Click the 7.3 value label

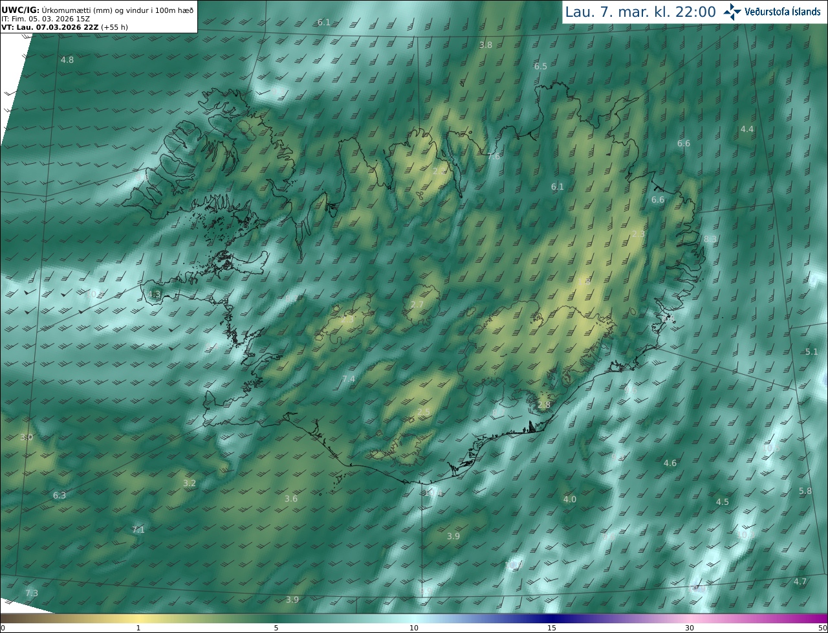32,593
